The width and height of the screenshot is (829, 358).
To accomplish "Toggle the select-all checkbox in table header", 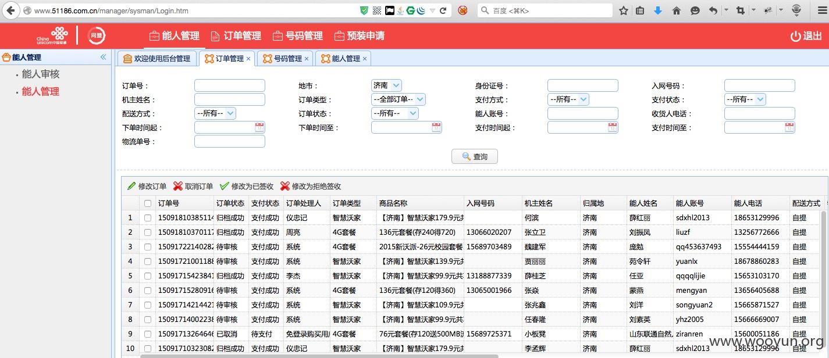I will click(x=148, y=203).
